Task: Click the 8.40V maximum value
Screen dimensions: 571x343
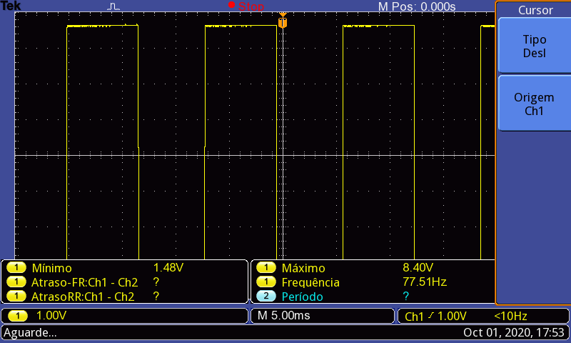Action: pos(418,267)
